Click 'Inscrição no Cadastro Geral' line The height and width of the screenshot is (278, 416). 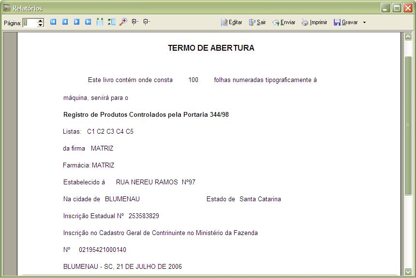click(x=160, y=233)
